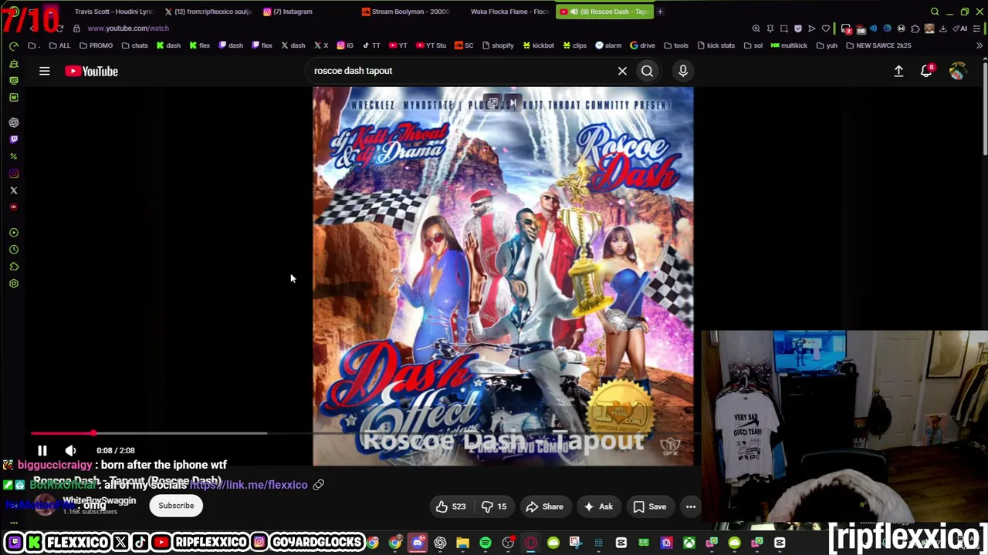
Task: Open the YouTube guide hamburger menu
Action: coord(45,71)
